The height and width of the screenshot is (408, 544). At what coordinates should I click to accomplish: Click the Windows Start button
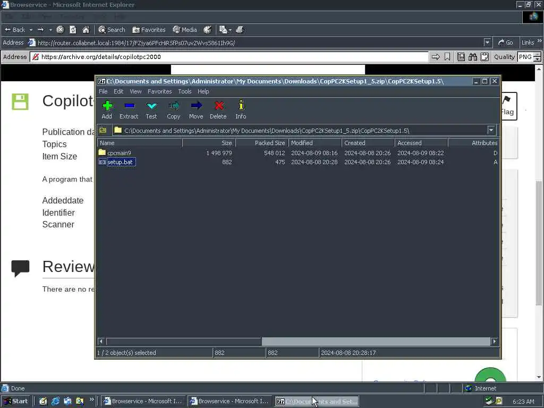click(x=16, y=401)
